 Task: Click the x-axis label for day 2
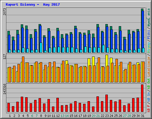tap(14, 116)
